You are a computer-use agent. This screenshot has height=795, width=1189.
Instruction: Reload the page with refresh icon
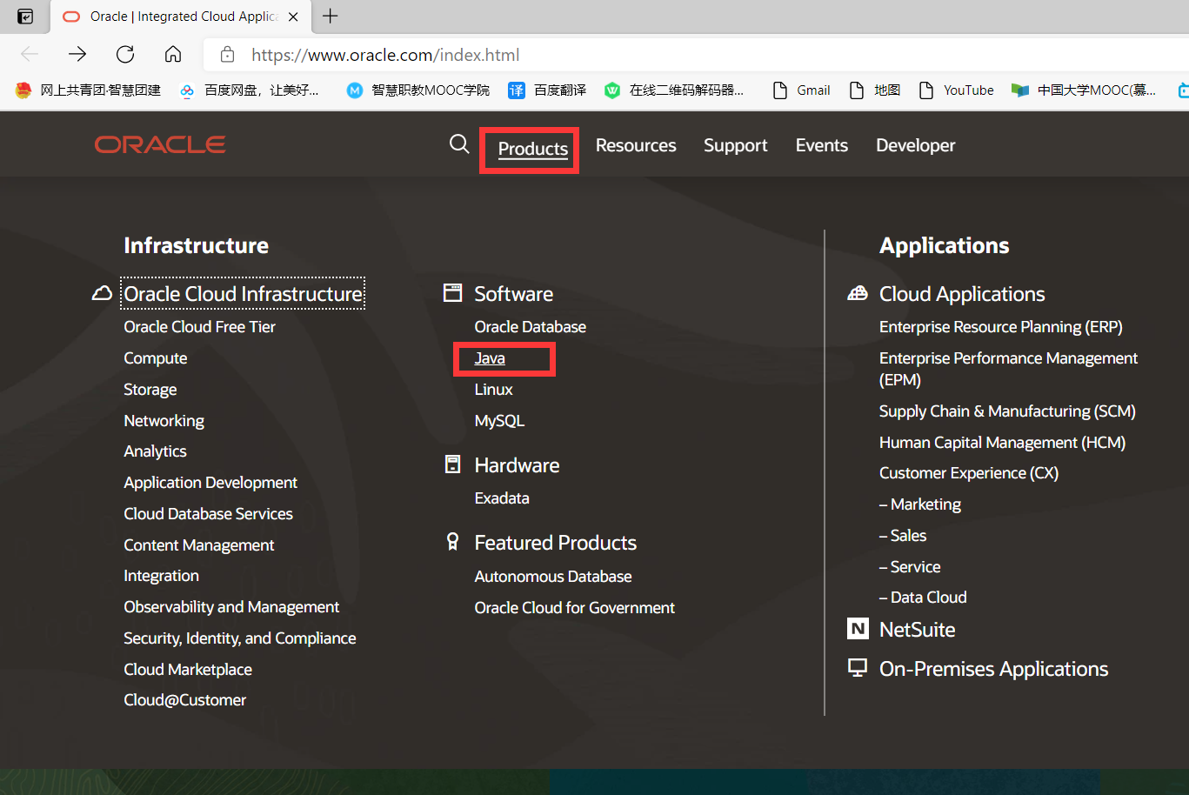125,54
